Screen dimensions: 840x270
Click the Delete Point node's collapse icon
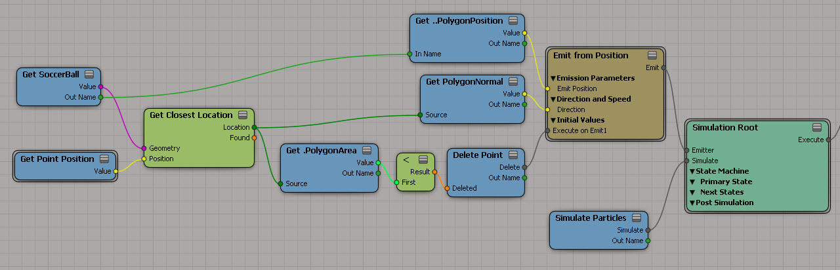coord(513,155)
